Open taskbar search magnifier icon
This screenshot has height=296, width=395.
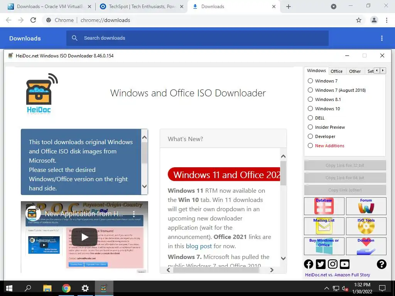[x=28, y=288]
